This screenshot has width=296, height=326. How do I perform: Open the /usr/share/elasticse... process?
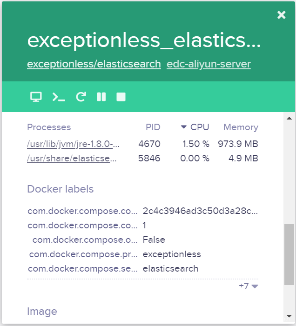point(72,159)
